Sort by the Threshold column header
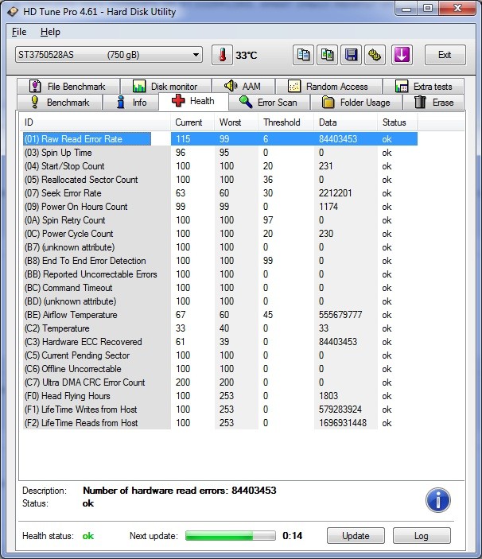The image size is (482, 559). (x=282, y=122)
